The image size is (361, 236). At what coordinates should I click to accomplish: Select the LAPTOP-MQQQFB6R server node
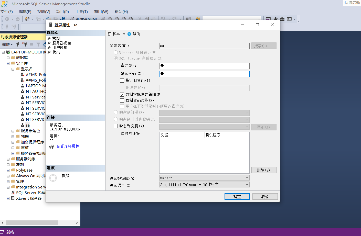click(x=28, y=52)
